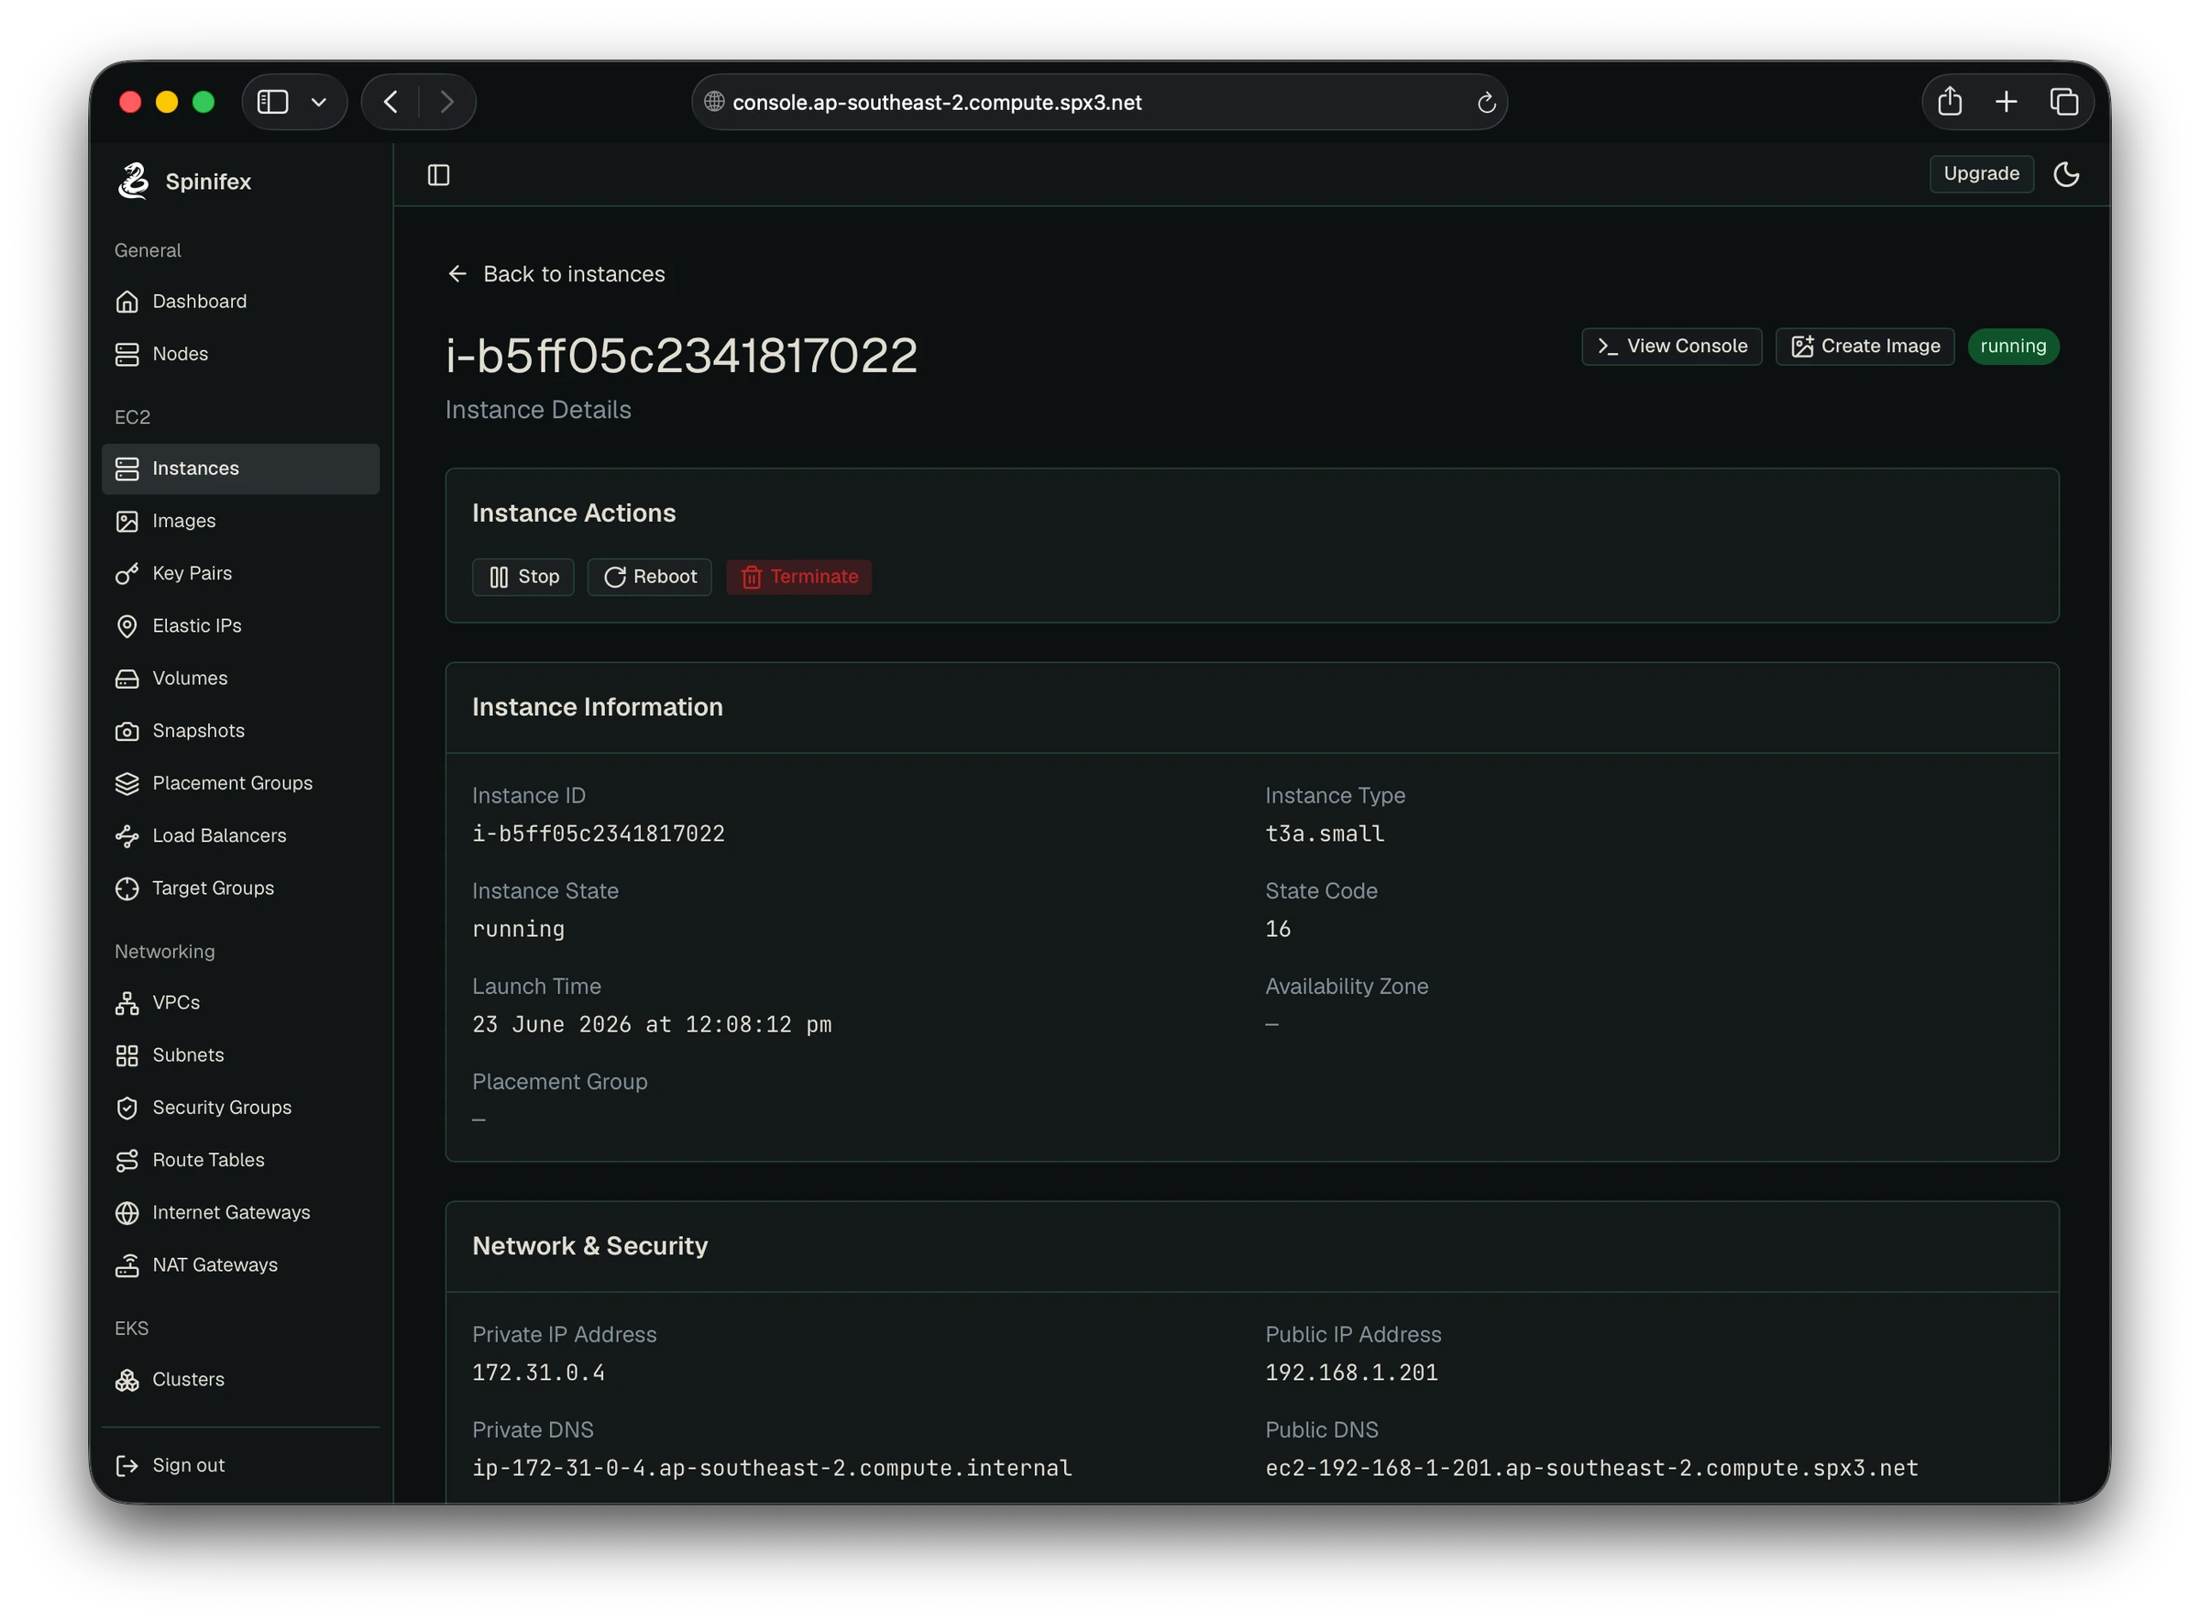This screenshot has height=1622, width=2200.
Task: Select Instances in the EC2 section
Action: (x=240, y=469)
